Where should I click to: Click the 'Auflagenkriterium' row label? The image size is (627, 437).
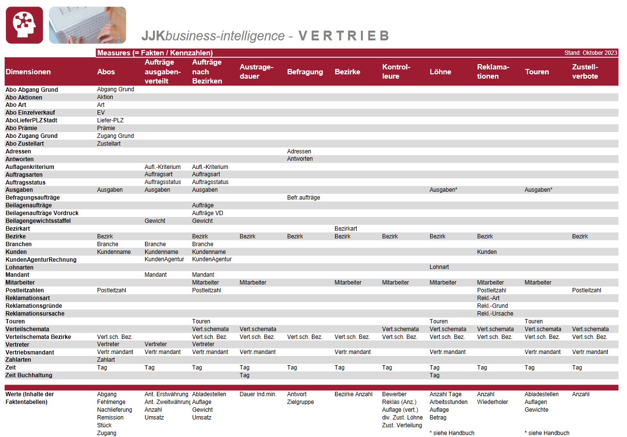(30, 167)
